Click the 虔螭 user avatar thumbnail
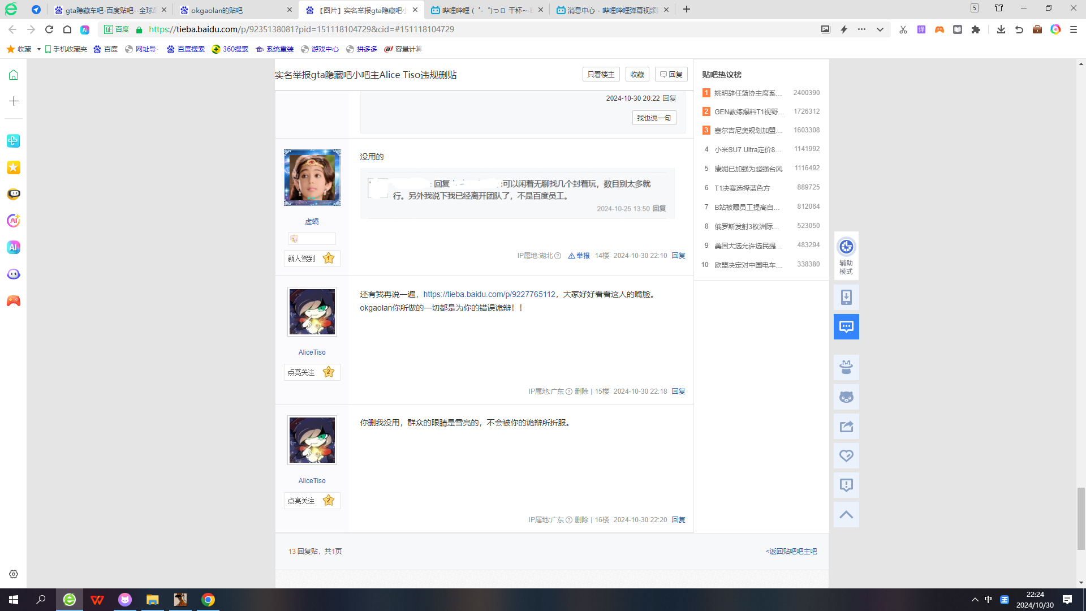Image resolution: width=1086 pixels, height=611 pixels. point(312,178)
